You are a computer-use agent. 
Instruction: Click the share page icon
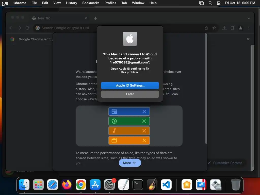pos(206,28)
